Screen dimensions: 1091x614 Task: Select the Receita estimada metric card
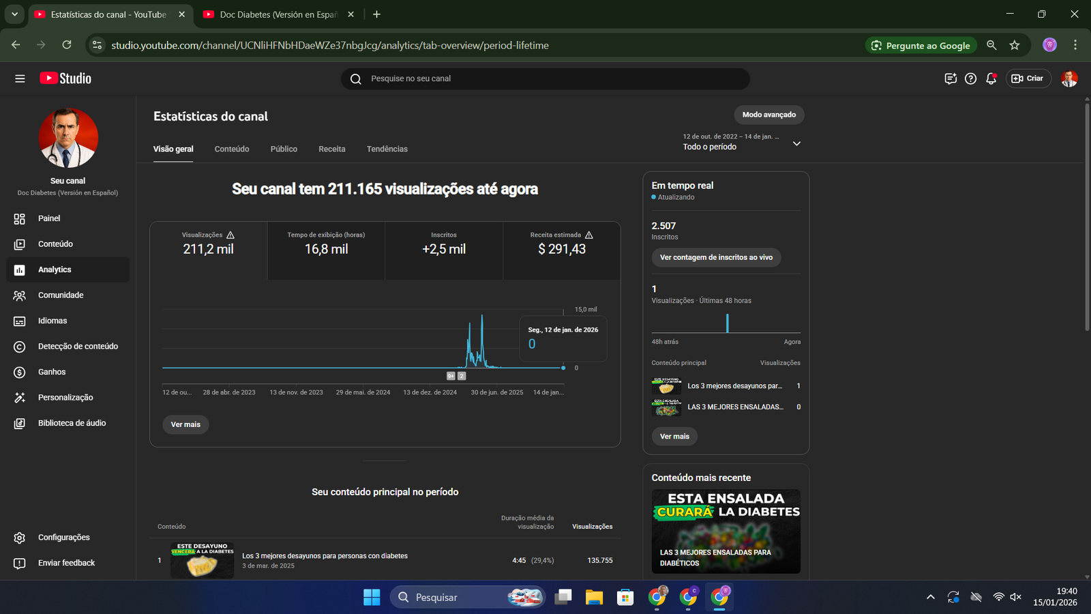pyautogui.click(x=561, y=250)
